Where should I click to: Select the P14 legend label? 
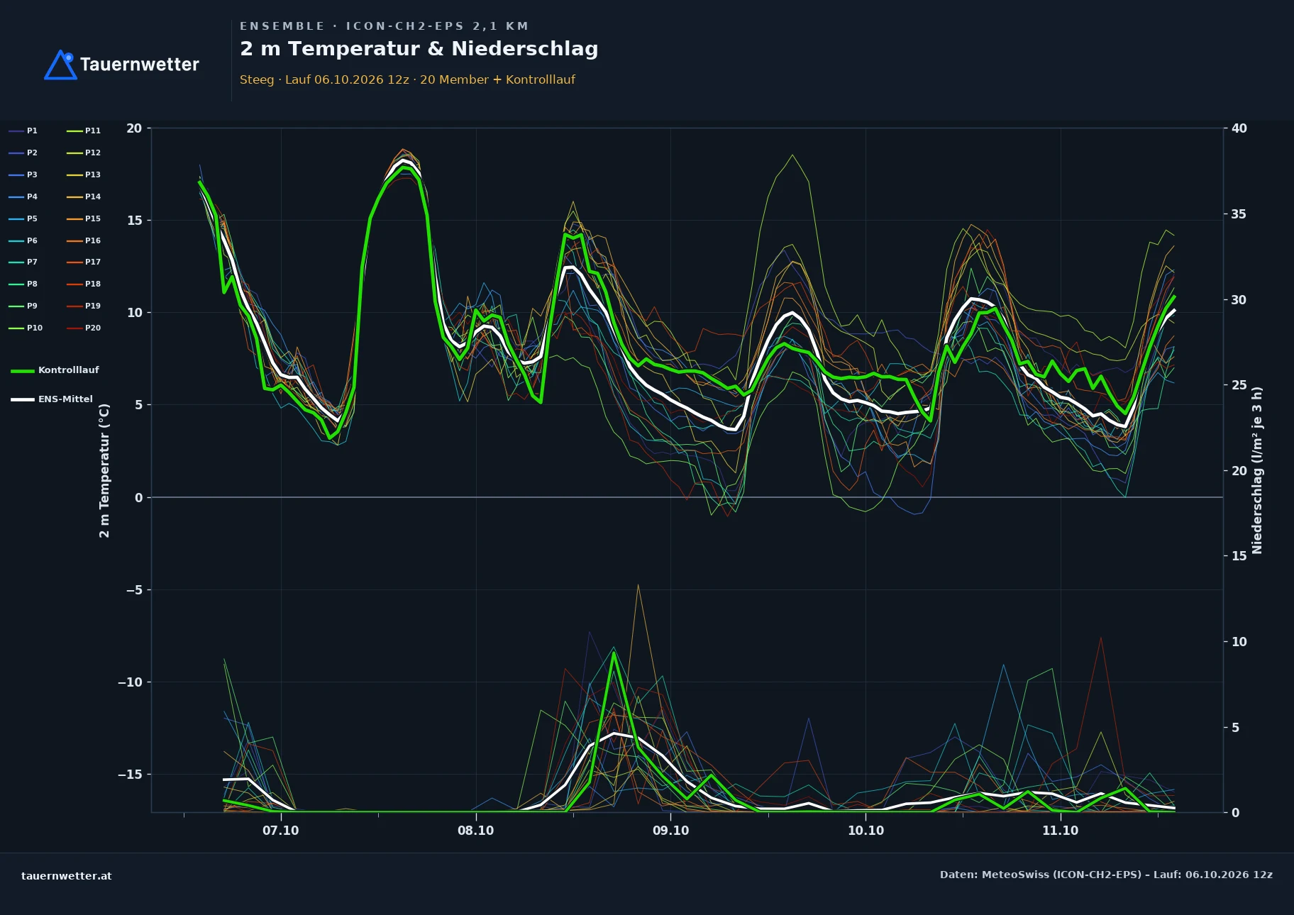pyautogui.click(x=93, y=196)
